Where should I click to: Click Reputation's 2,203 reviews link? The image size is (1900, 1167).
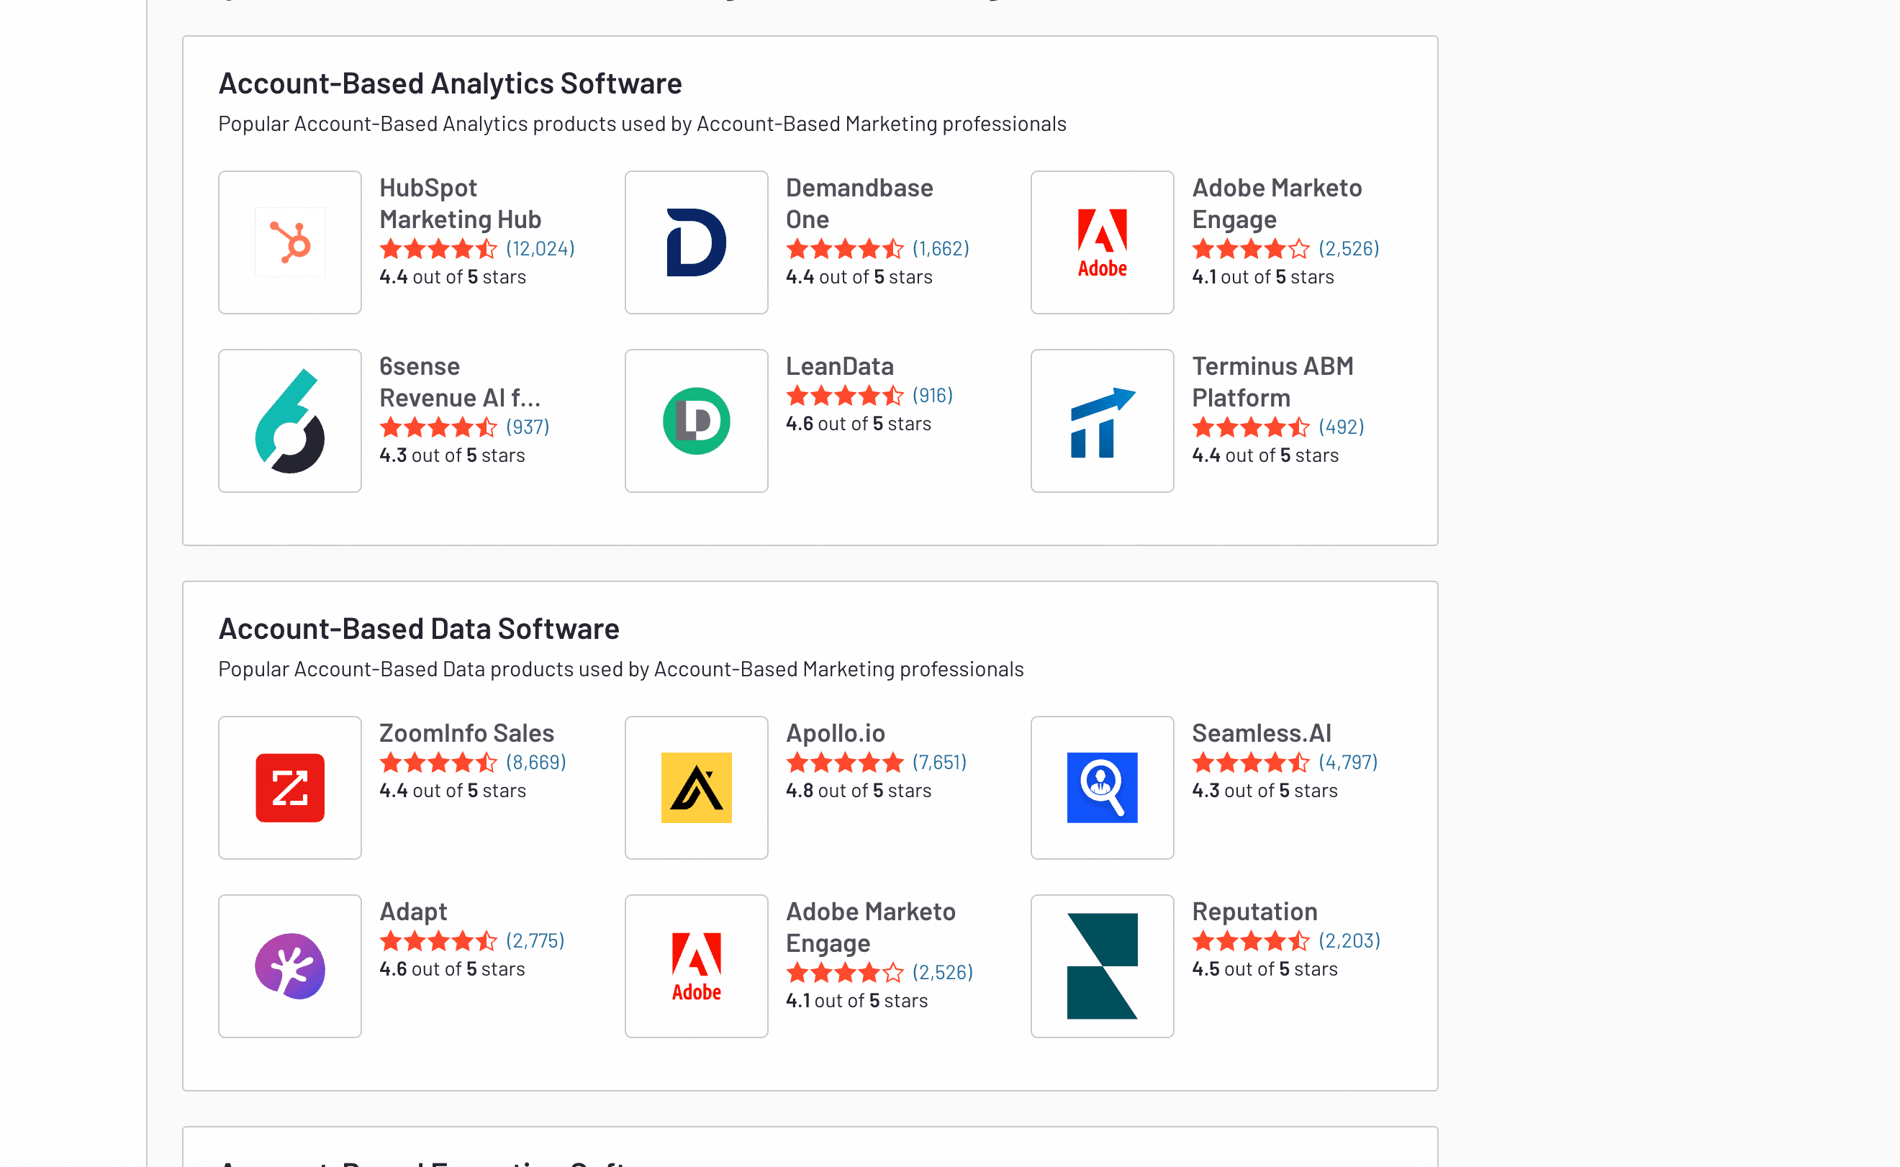(1349, 941)
